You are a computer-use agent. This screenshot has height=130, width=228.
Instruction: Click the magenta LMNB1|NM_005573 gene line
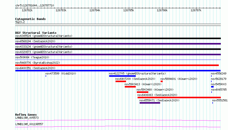point(118,120)
